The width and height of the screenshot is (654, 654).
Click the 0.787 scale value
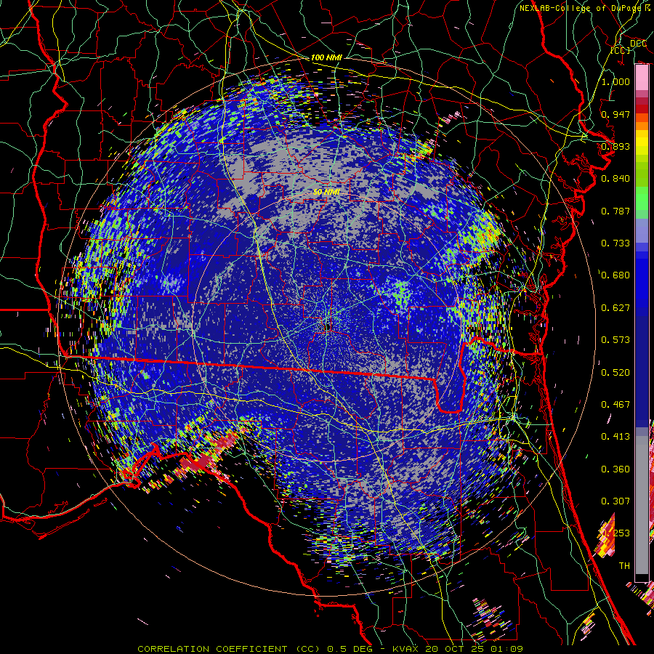615,211
